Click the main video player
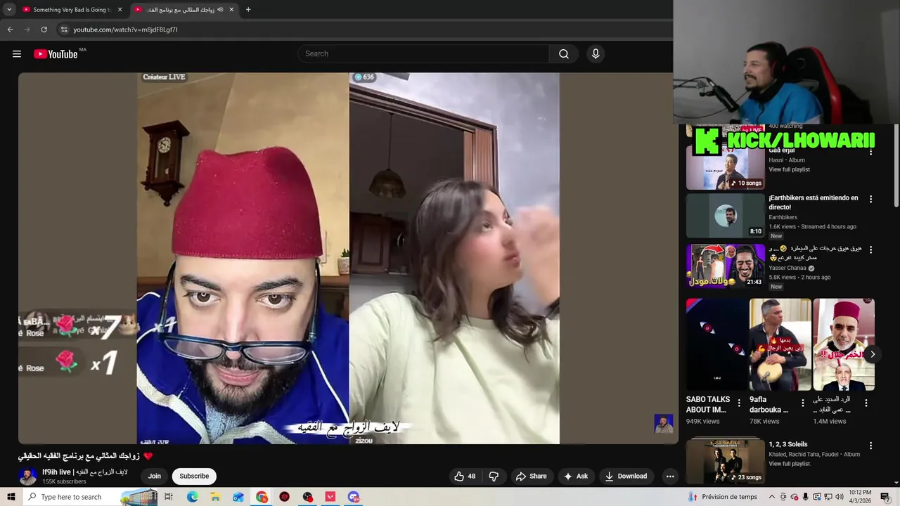 [348, 258]
